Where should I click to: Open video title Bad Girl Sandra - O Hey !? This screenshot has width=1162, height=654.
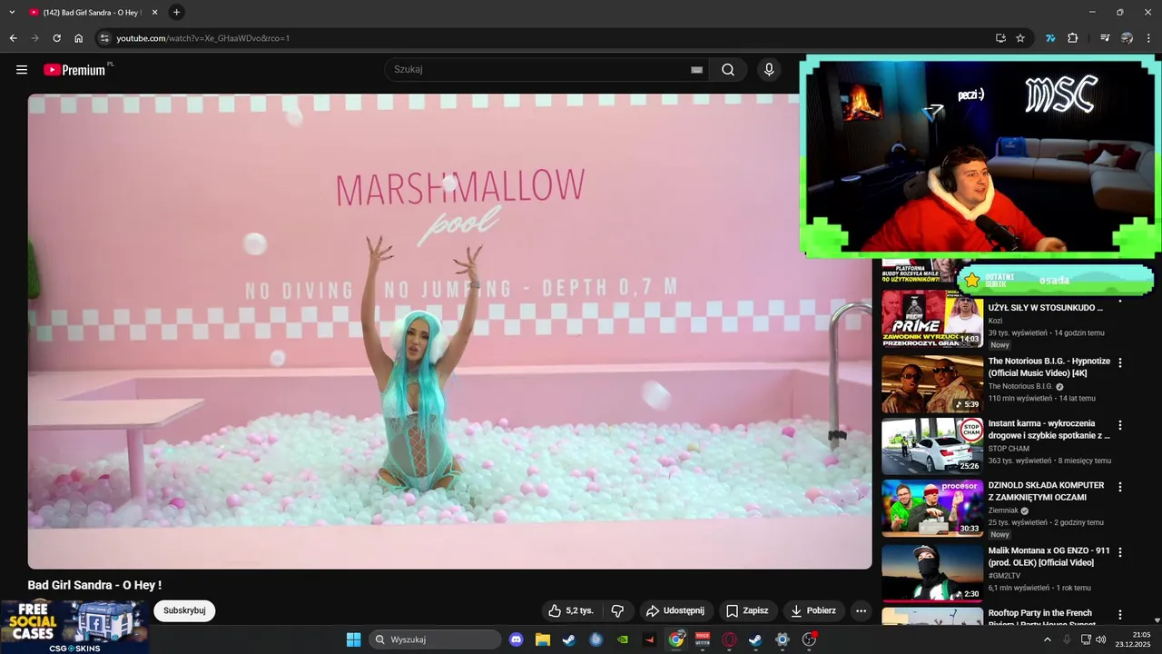(x=94, y=585)
